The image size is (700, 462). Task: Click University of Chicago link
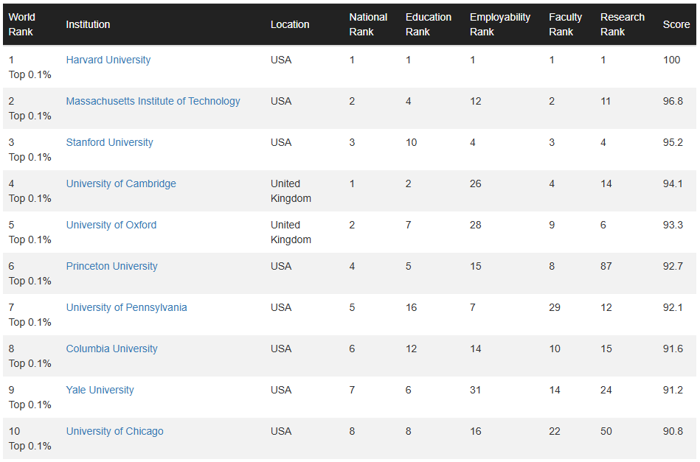[114, 431]
